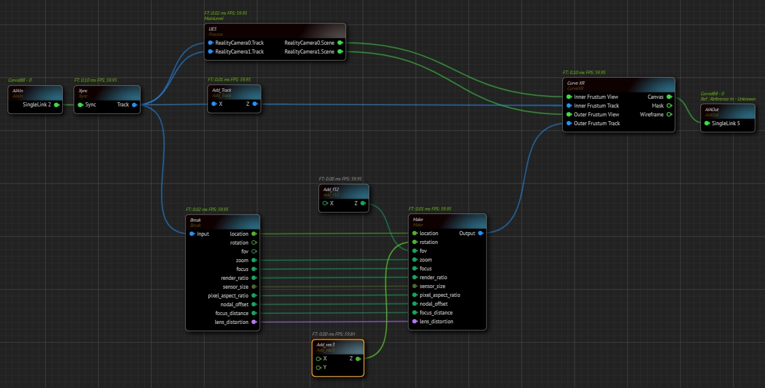
Task: Click the Mask output pin on Curve XR
Action: point(669,106)
